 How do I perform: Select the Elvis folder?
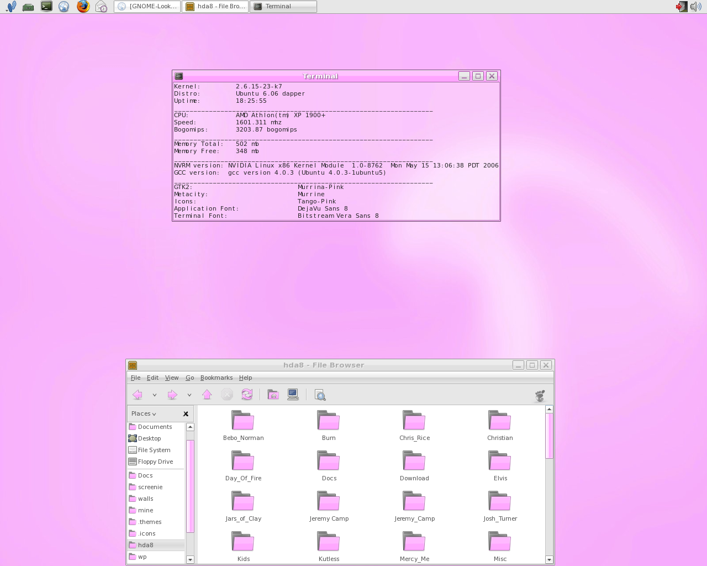[500, 466]
